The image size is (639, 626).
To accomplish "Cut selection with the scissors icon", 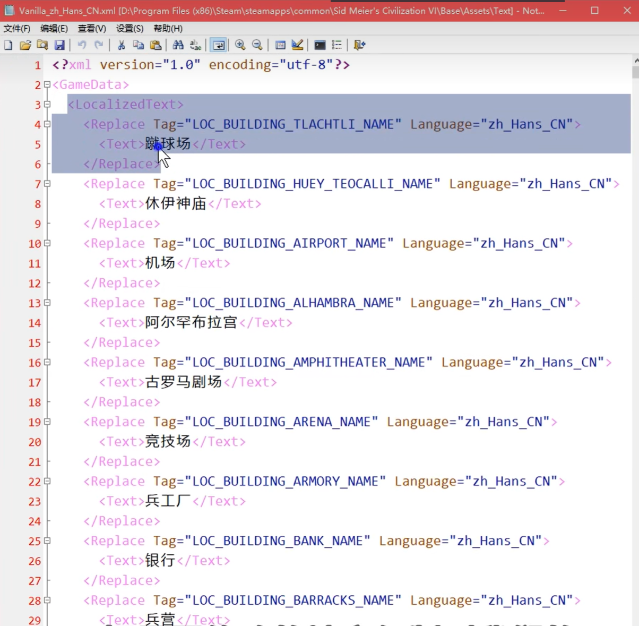I will tap(122, 45).
